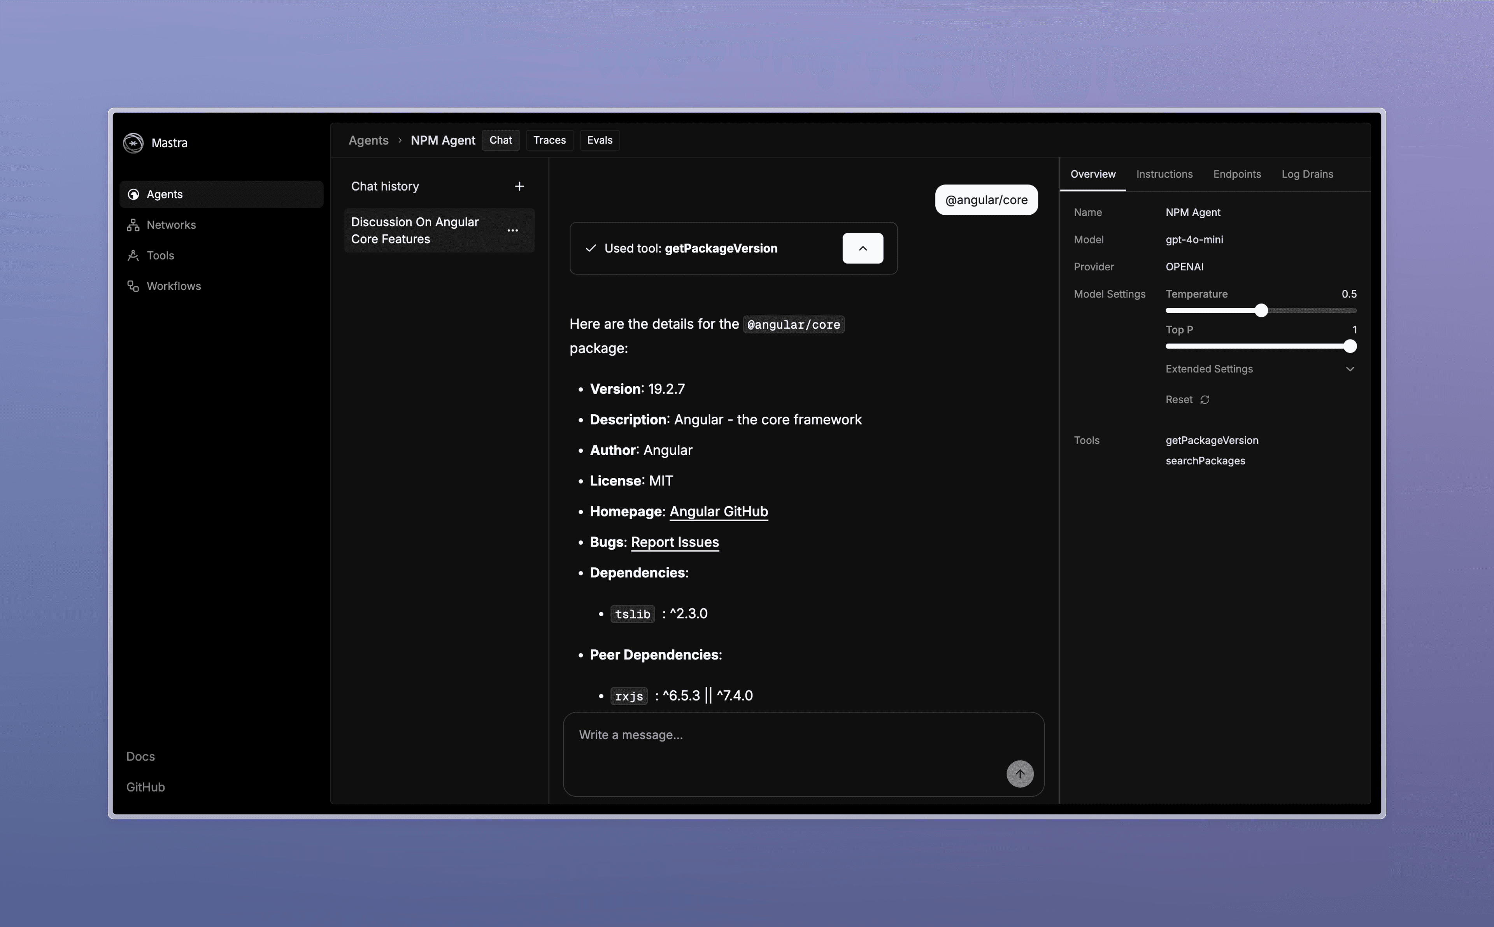This screenshot has height=927, width=1494.
Task: Open the Instructions tab
Action: pos(1164,174)
